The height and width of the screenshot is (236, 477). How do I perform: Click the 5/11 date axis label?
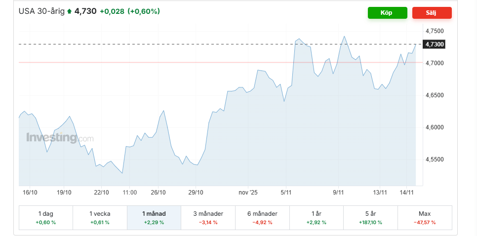286,193
